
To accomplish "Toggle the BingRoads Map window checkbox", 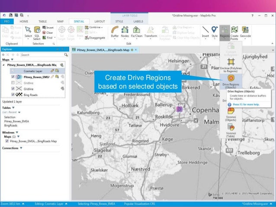I will [7, 141].
